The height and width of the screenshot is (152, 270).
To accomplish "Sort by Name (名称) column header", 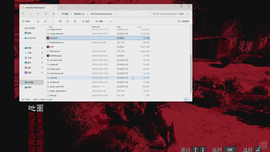I will tap(50, 27).
